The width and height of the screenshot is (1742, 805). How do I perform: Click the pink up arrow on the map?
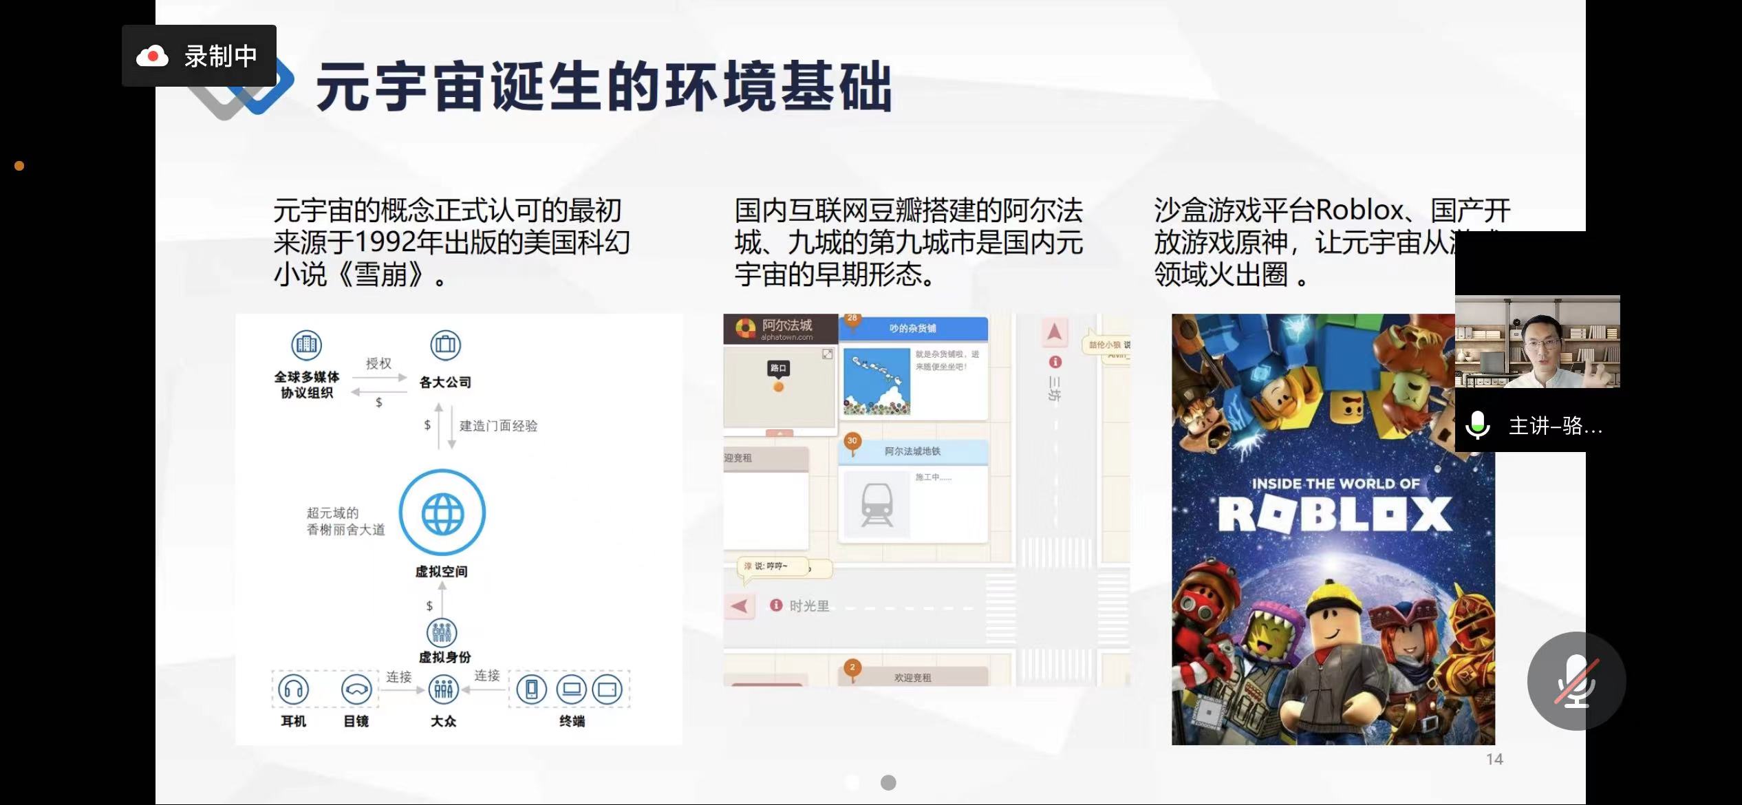click(1054, 332)
